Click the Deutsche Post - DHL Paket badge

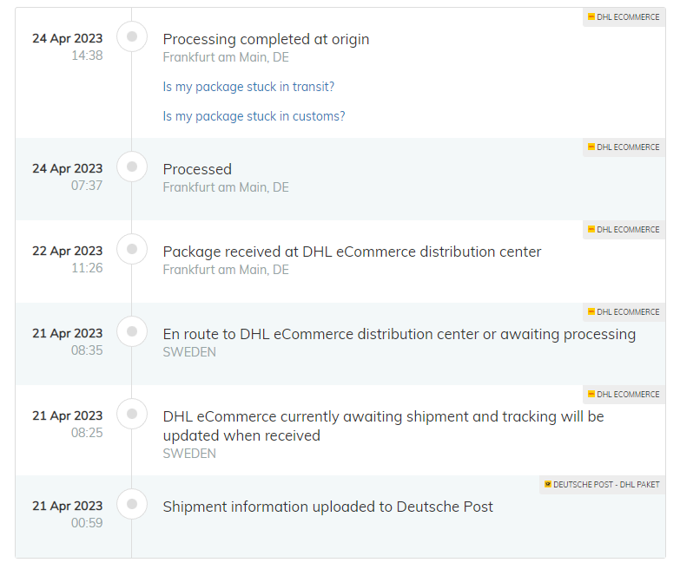click(x=602, y=485)
